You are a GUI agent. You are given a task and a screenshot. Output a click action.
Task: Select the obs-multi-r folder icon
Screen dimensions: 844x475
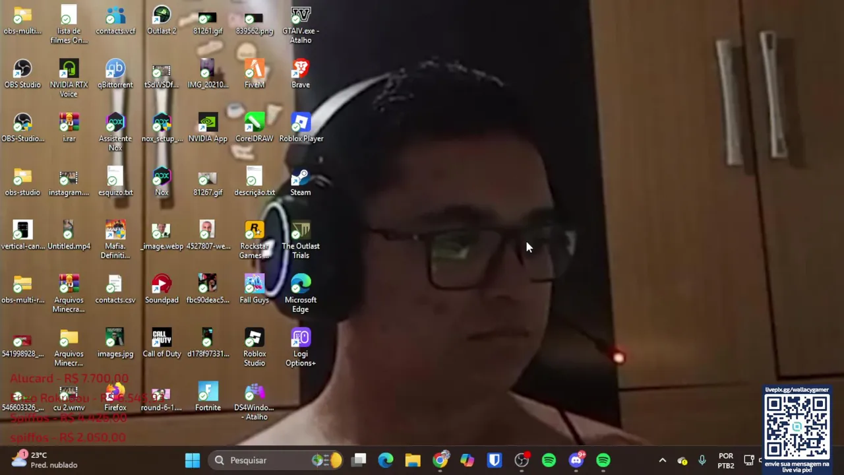(22, 289)
